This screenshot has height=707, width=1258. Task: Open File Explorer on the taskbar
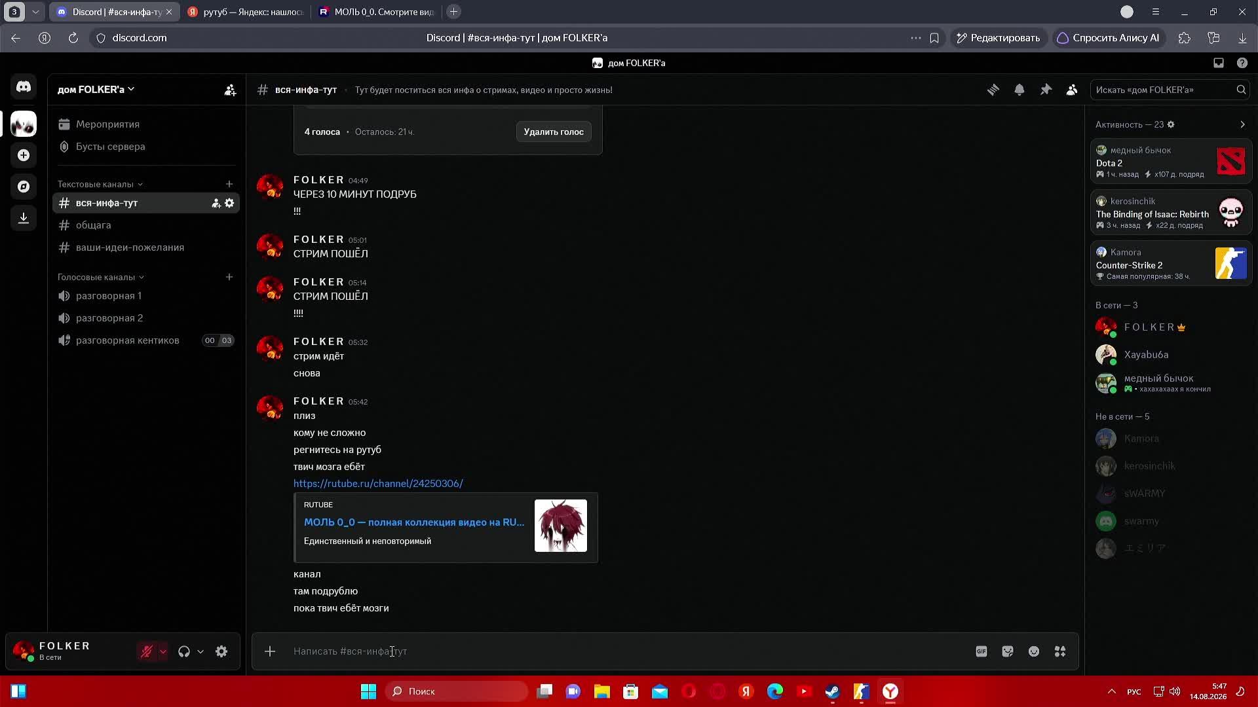[602, 691]
